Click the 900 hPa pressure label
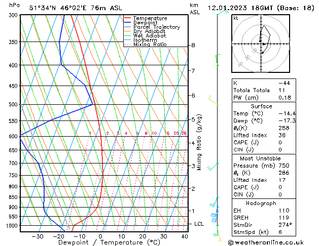Image resolution: width=319 pixels, height=246 pixels. (x=14, y=207)
